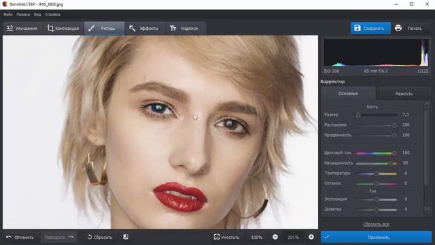The width and height of the screenshot is (435, 245).
Task: Click the Сбросить reset button
Action: click(x=100, y=238)
